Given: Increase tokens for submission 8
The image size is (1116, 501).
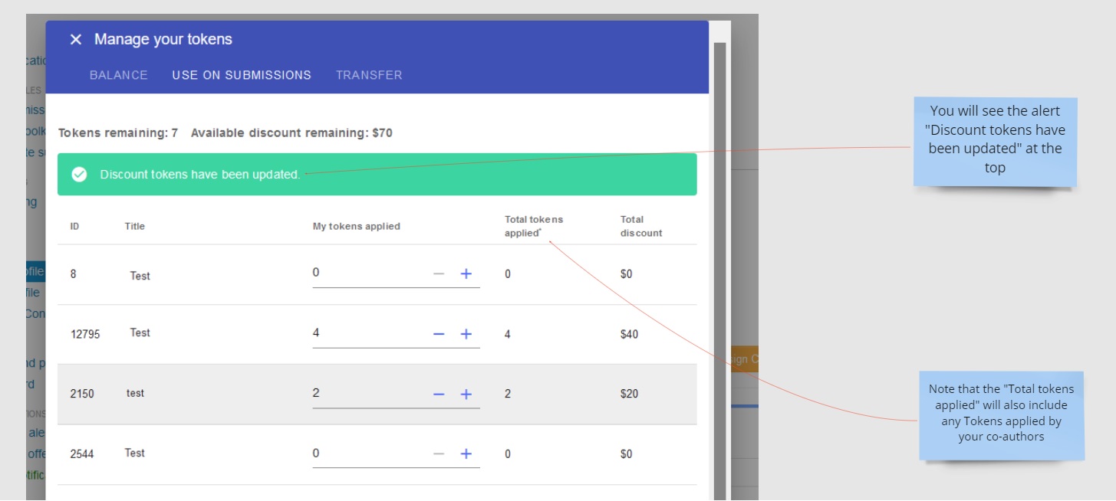Looking at the screenshot, I should [x=466, y=274].
